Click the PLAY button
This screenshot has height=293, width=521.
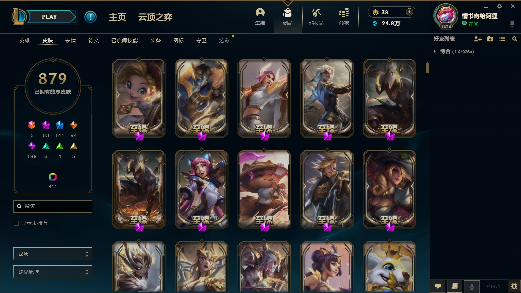(x=49, y=17)
